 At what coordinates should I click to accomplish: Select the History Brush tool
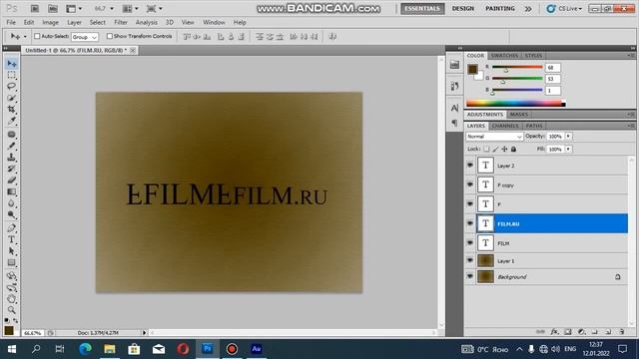point(11,169)
